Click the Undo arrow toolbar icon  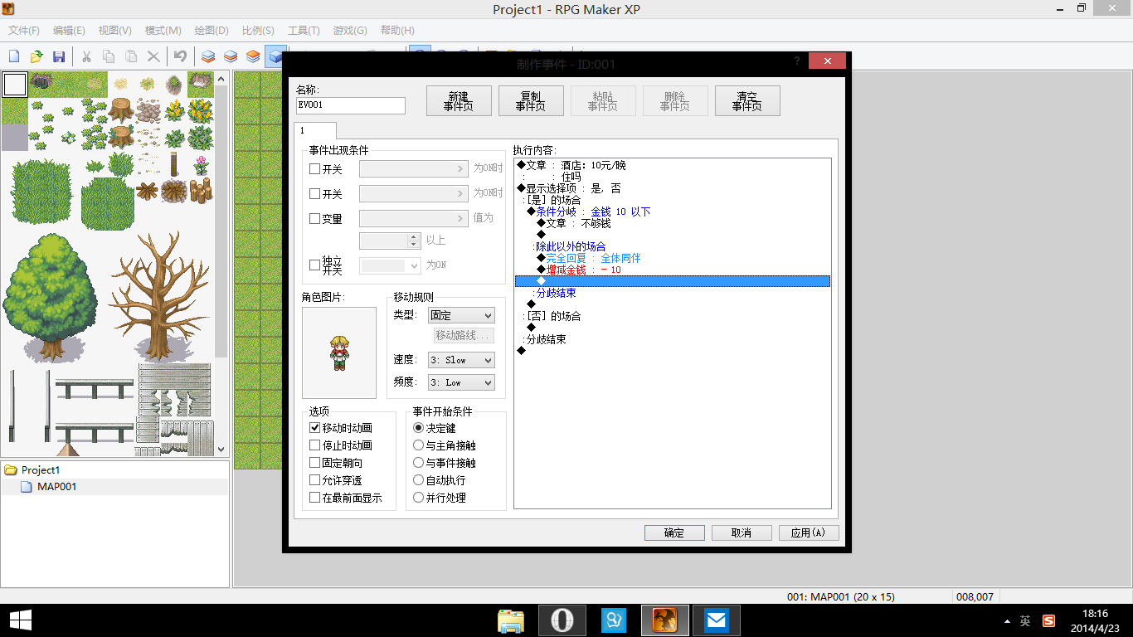pyautogui.click(x=180, y=56)
